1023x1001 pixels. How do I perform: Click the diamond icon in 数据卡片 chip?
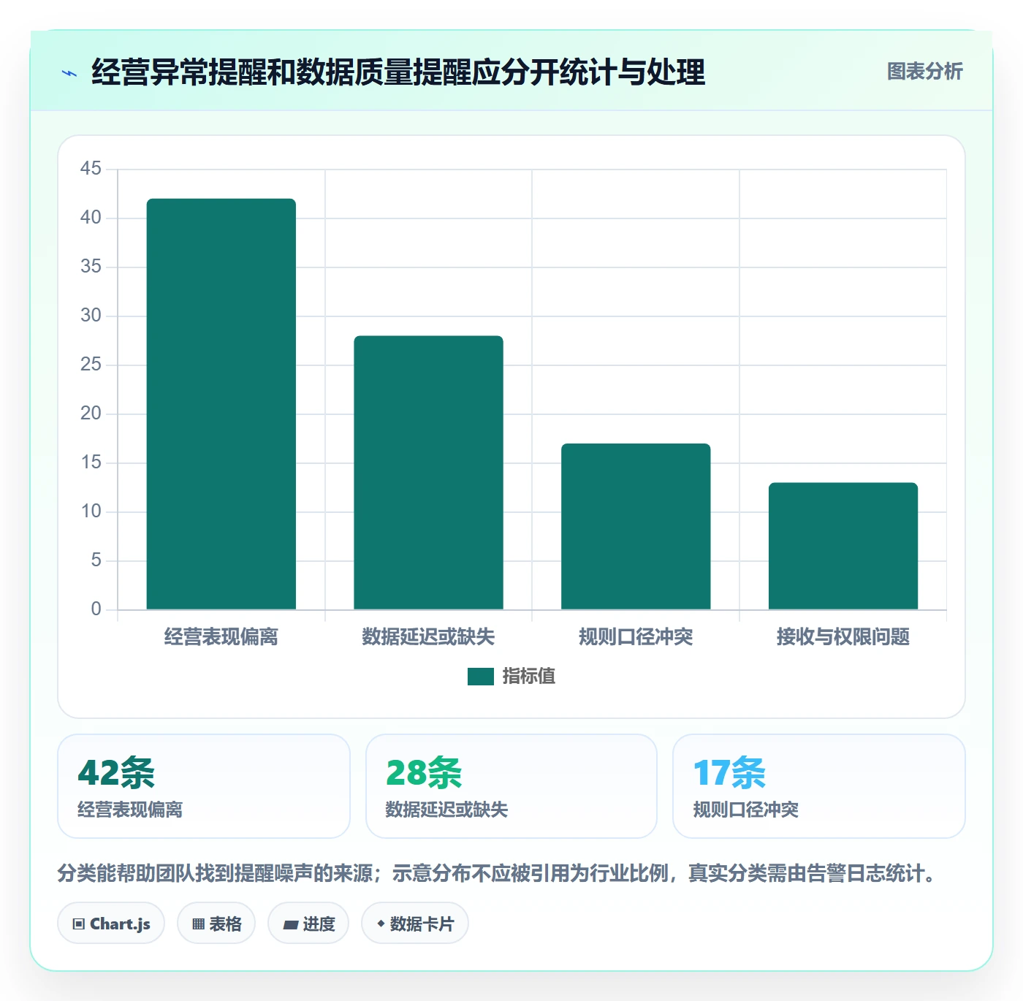[381, 924]
